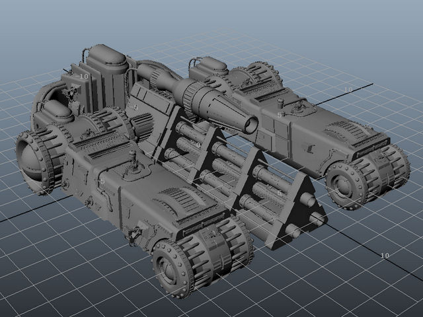Select the top hatch on the far hull
This screenshot has height=317, width=423.
point(299,107)
